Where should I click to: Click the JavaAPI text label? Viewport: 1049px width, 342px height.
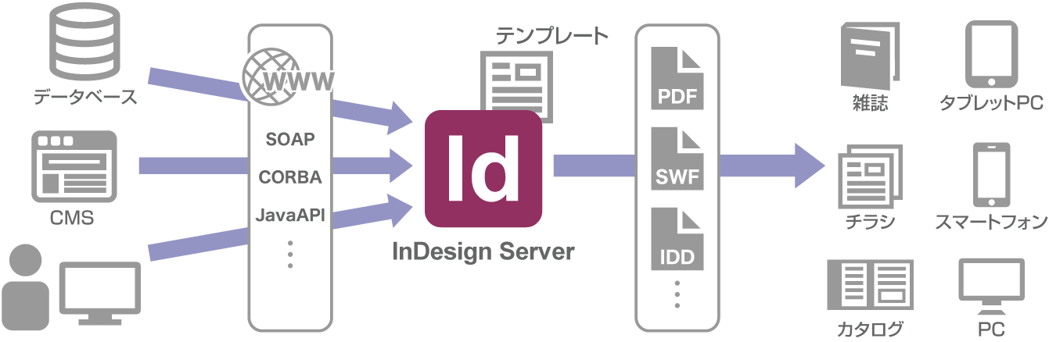pos(290,215)
